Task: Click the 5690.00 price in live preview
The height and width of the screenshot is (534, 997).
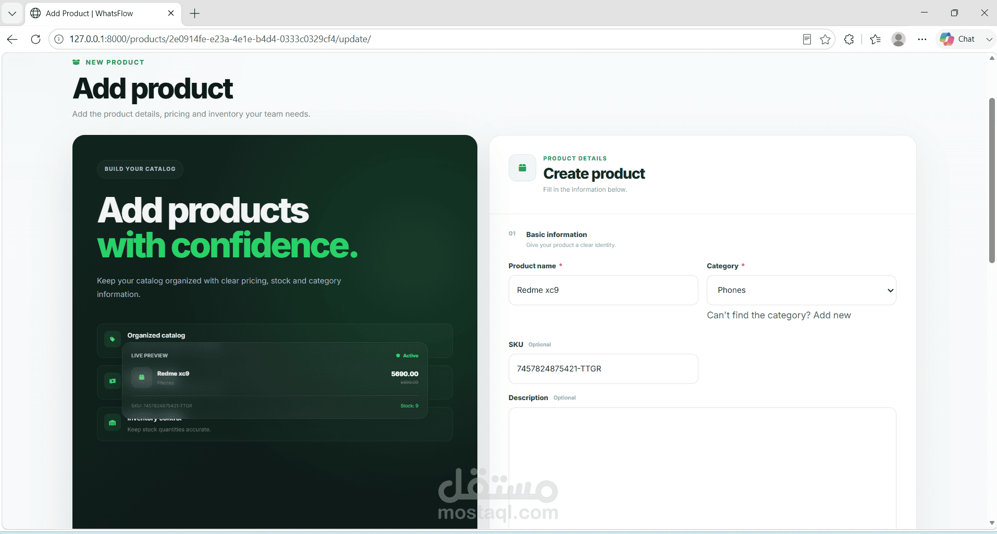Action: pos(404,374)
